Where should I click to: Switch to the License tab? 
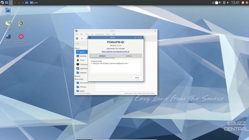coord(129,56)
